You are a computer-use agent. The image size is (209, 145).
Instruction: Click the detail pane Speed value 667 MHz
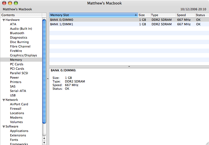(72, 85)
